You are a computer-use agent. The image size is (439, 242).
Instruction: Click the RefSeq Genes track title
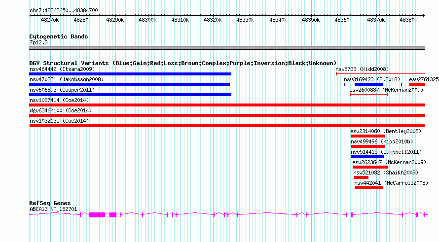pyautogui.click(x=50, y=203)
